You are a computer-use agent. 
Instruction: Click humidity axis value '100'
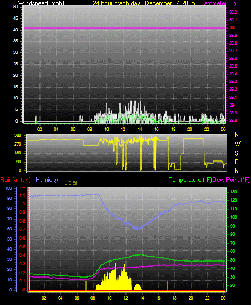pos(9,188)
